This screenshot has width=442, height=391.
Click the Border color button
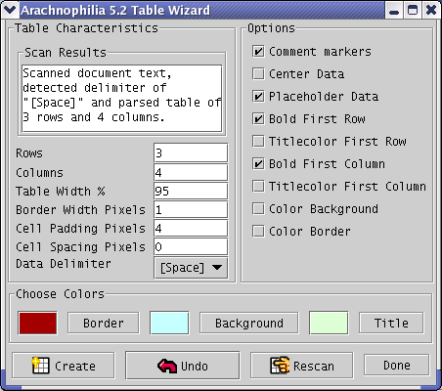[x=104, y=323]
